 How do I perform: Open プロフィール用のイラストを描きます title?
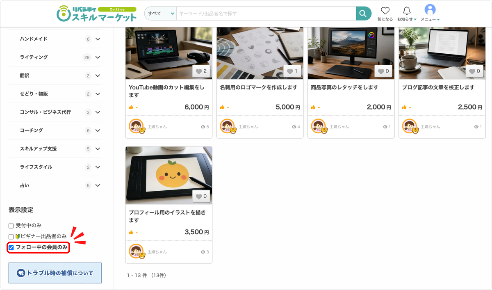167,216
